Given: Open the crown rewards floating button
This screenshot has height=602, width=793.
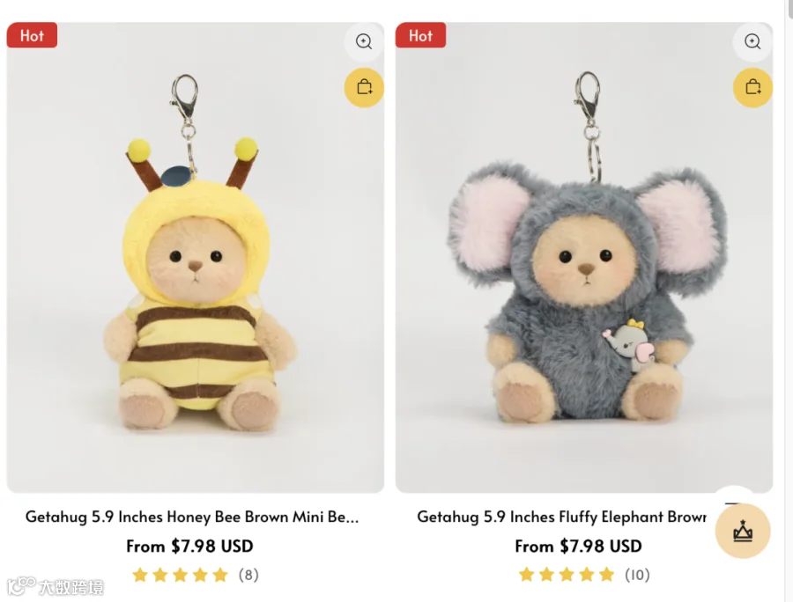Looking at the screenshot, I should pos(743,531).
